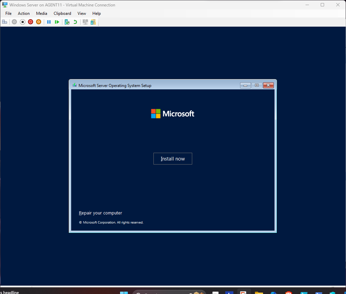
Task: Pause the virtual machine from the toolbar
Action: 49,22
